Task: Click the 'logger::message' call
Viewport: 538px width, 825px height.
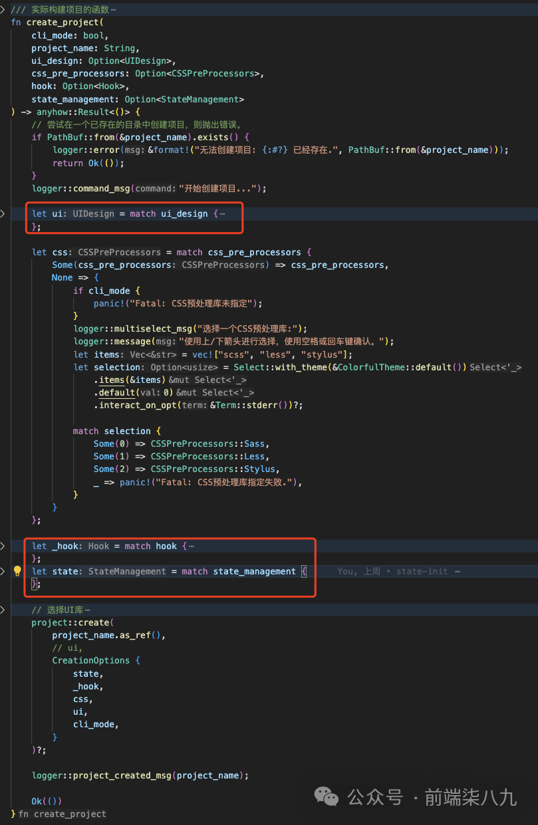Action: pyautogui.click(x=112, y=341)
